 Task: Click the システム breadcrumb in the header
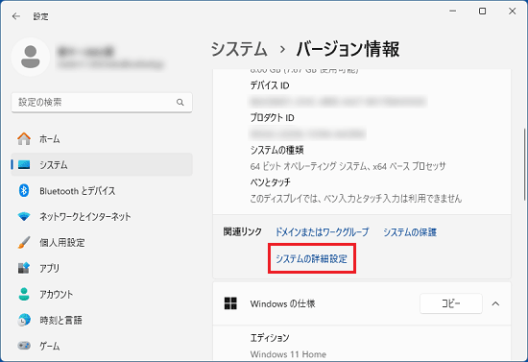tap(239, 49)
